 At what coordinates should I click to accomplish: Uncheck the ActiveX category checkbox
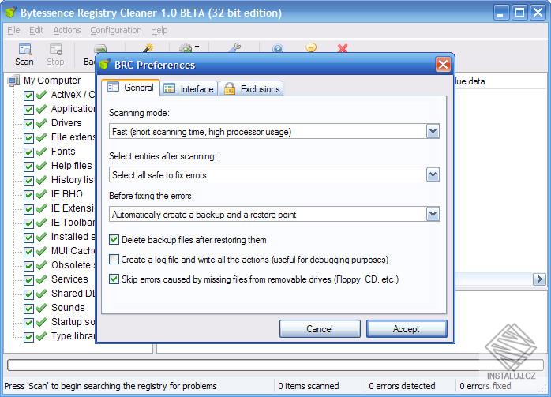(x=28, y=96)
